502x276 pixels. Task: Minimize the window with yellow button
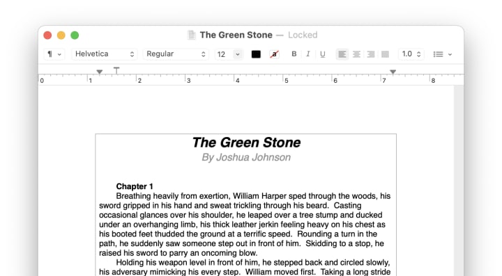[x=61, y=35]
